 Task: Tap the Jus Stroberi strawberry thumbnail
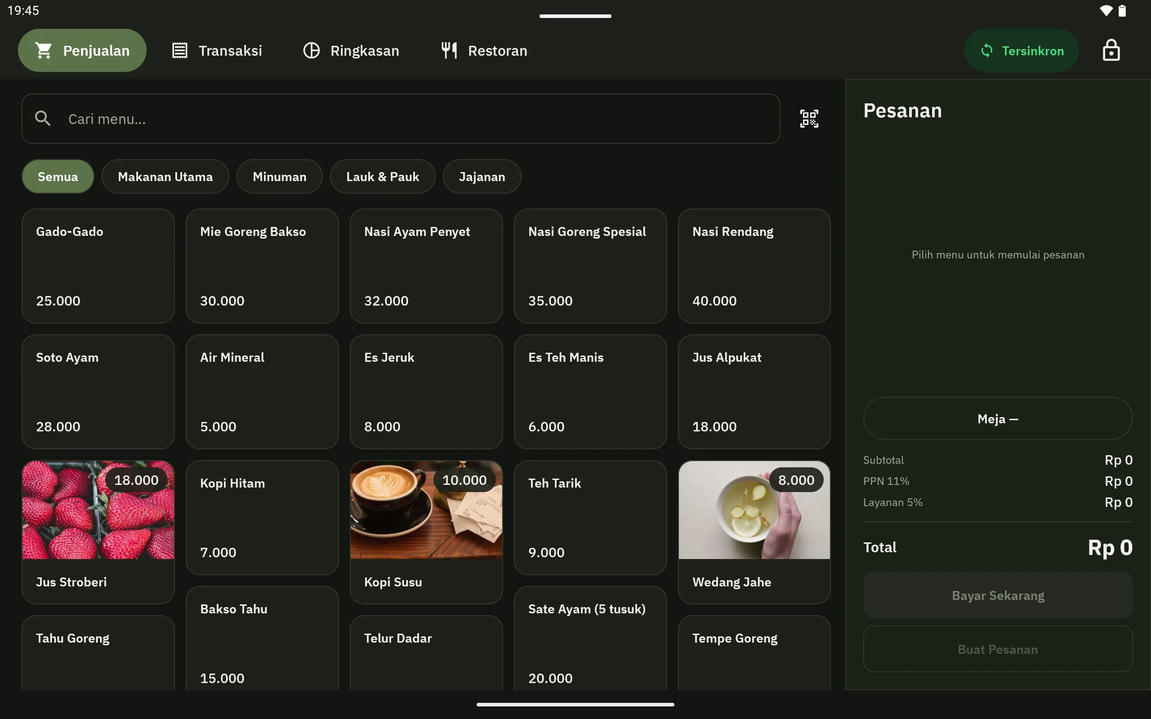point(98,510)
